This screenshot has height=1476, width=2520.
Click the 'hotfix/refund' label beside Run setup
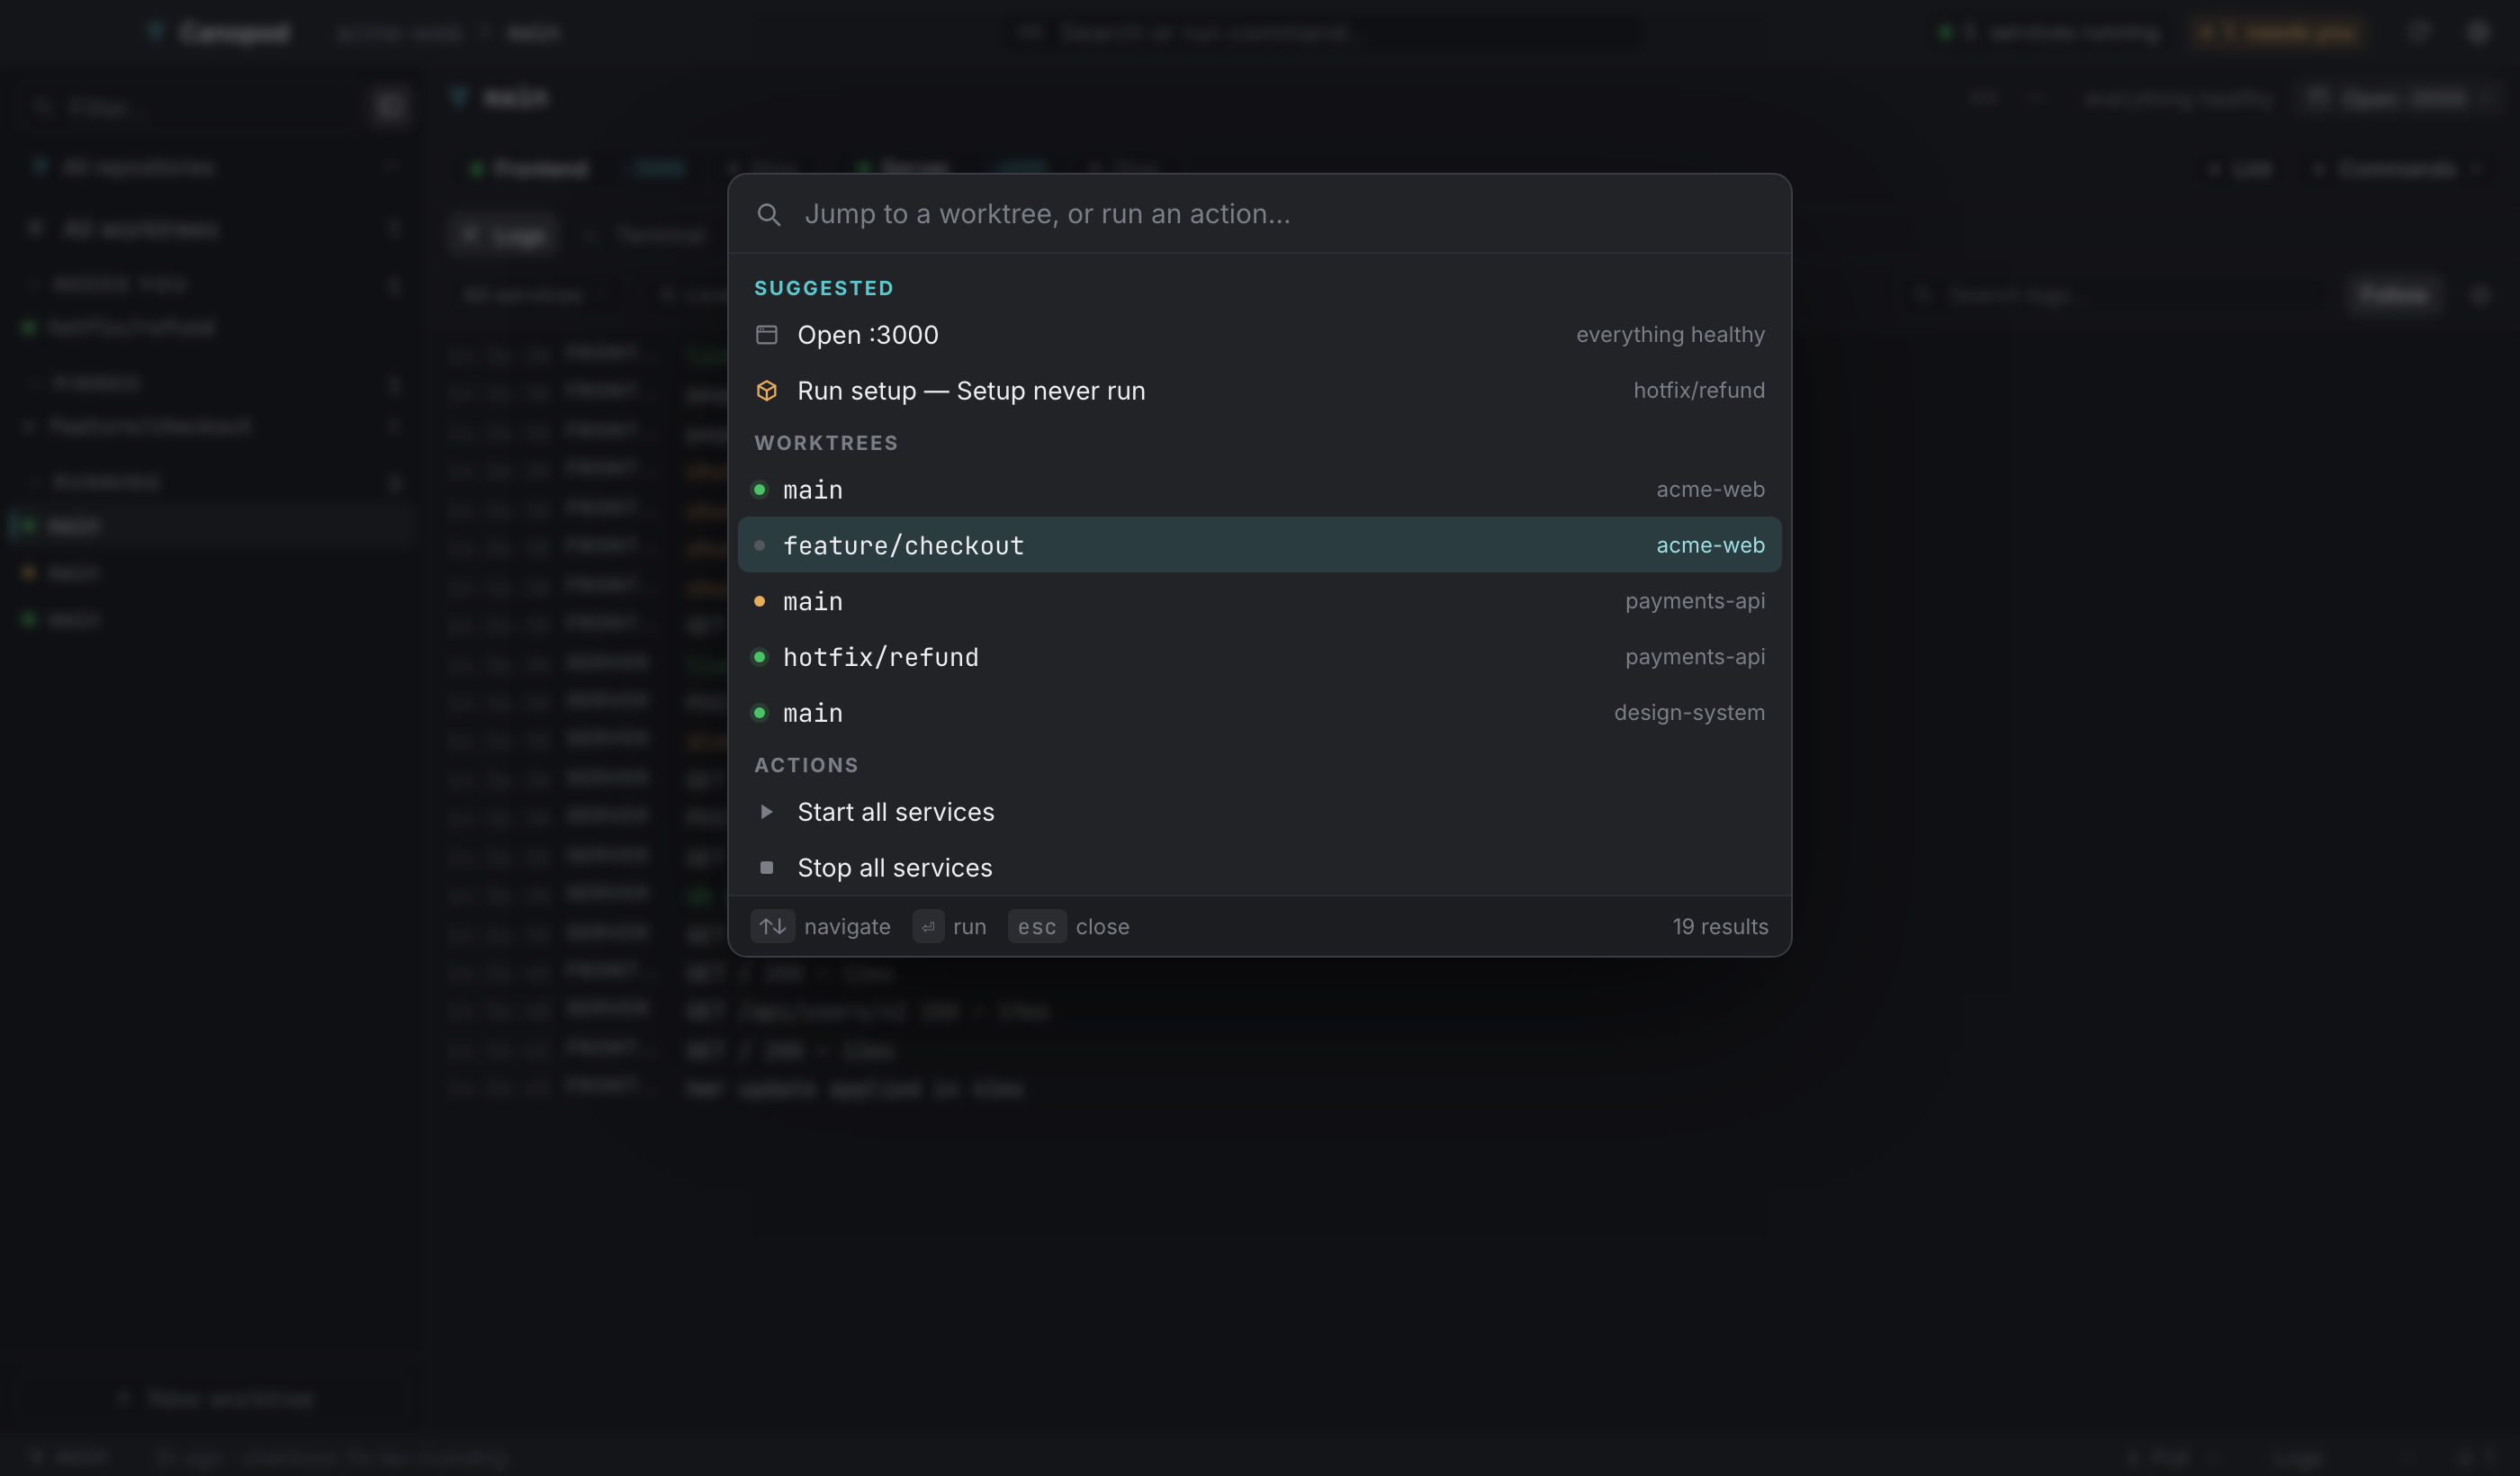[x=1698, y=391]
